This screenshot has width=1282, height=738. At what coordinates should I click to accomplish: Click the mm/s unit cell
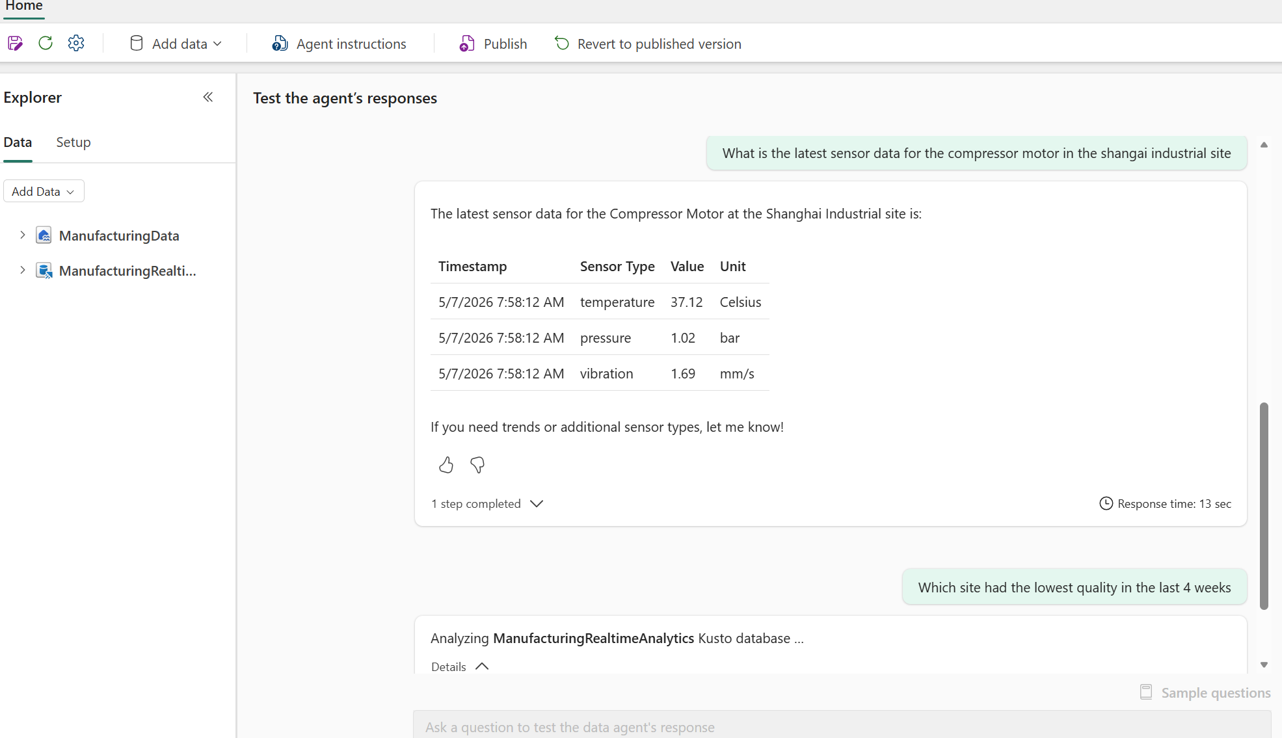coord(737,373)
